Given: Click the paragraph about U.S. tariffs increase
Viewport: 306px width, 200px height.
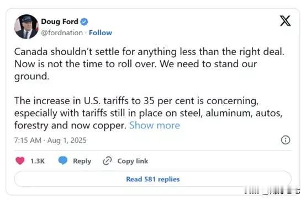Looking at the screenshot, I should 149,113.
